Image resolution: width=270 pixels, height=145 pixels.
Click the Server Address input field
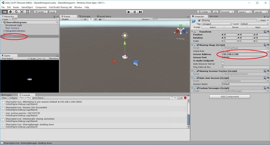tap(245, 54)
